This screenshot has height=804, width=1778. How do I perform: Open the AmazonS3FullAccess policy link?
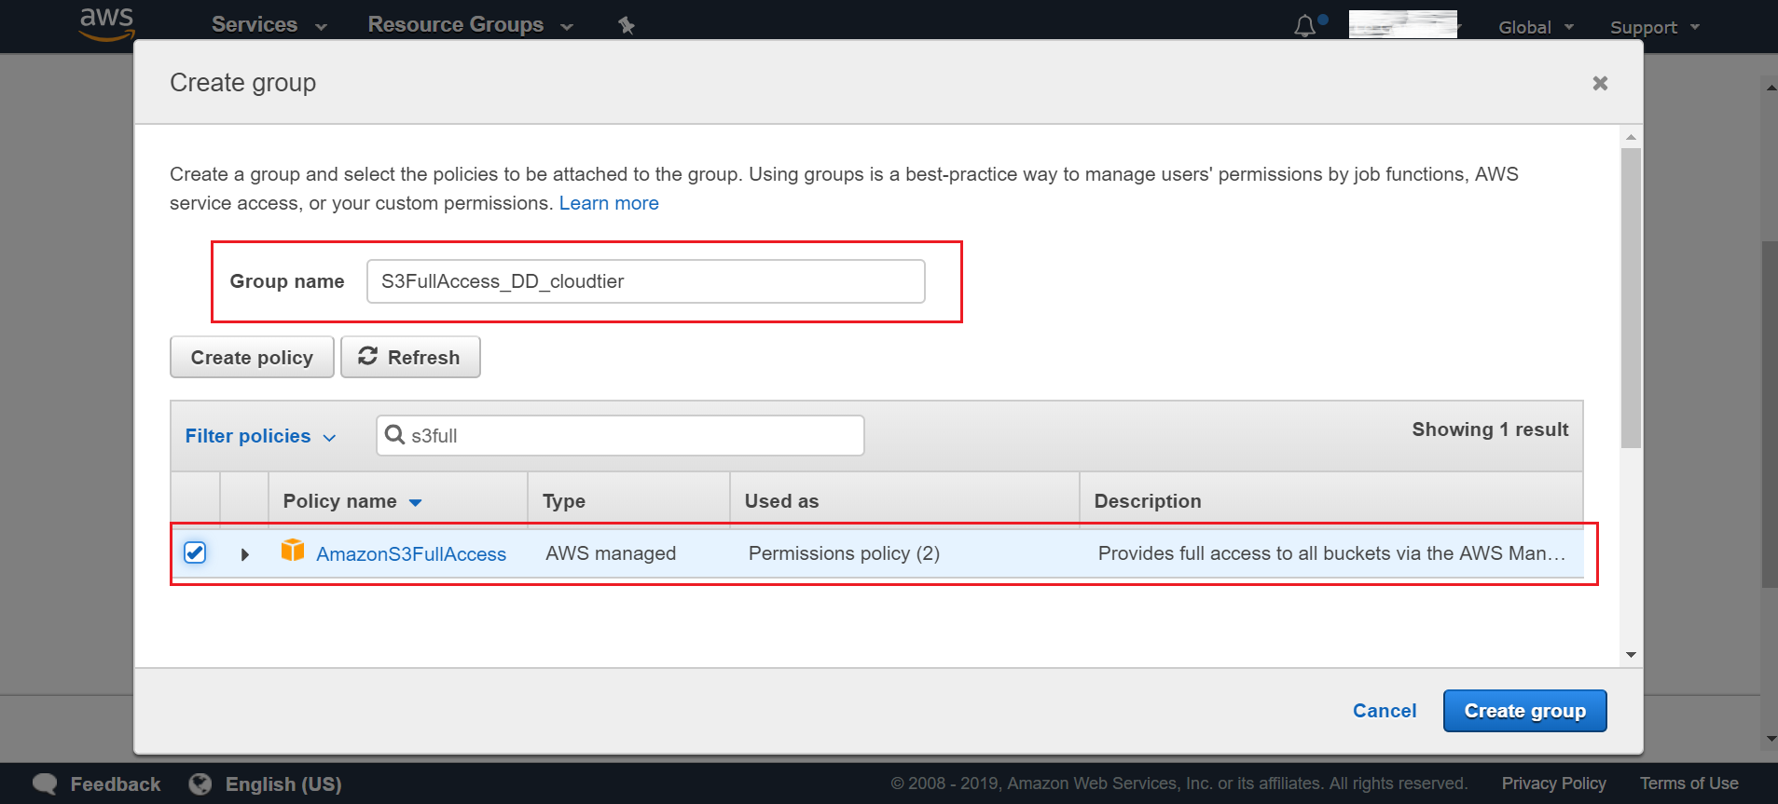point(411,554)
